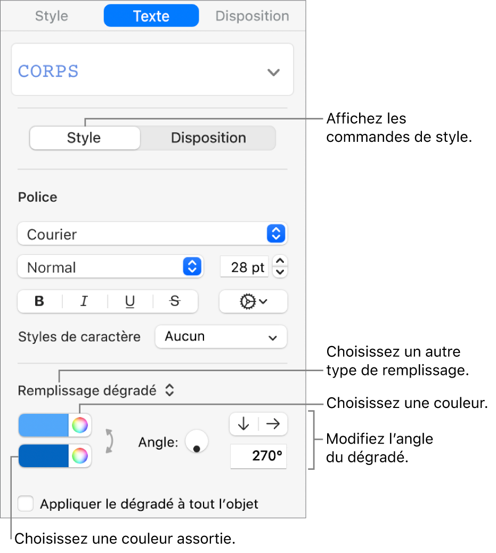
Task: Toggle Underline text formatting
Action: click(130, 301)
